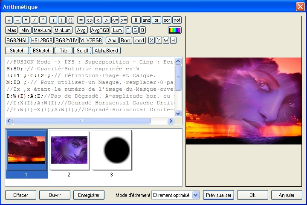Insert the multiply asterisk operator
Screen dimensions: 307x205
click(x=26, y=20)
